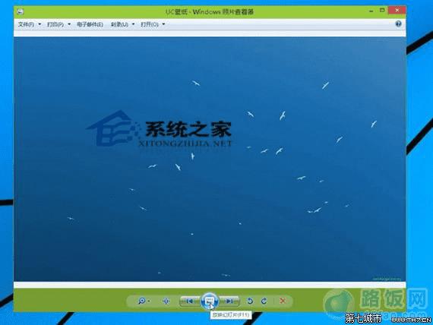Open the 打印(P) menu

pos(58,24)
